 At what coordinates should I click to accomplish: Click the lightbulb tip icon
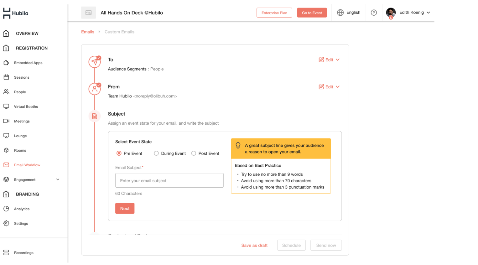point(238,145)
